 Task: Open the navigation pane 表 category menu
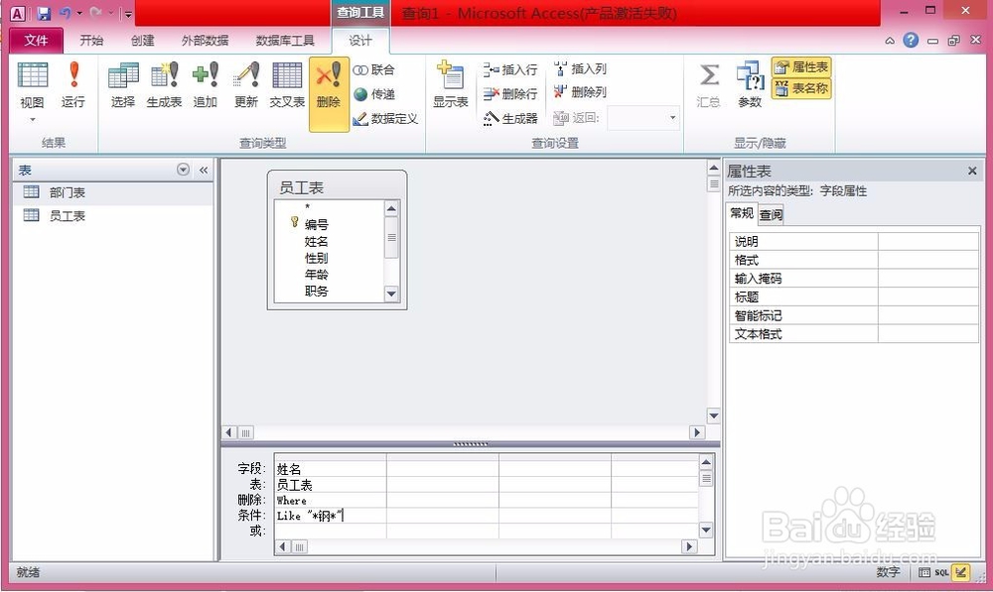pyautogui.click(x=183, y=170)
